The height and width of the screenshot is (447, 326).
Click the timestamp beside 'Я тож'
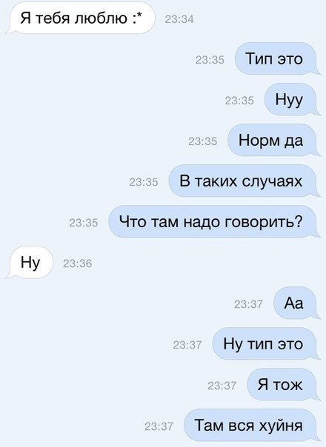222,386
